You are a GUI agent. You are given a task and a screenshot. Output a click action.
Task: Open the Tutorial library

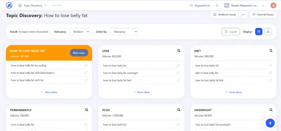point(263,15)
